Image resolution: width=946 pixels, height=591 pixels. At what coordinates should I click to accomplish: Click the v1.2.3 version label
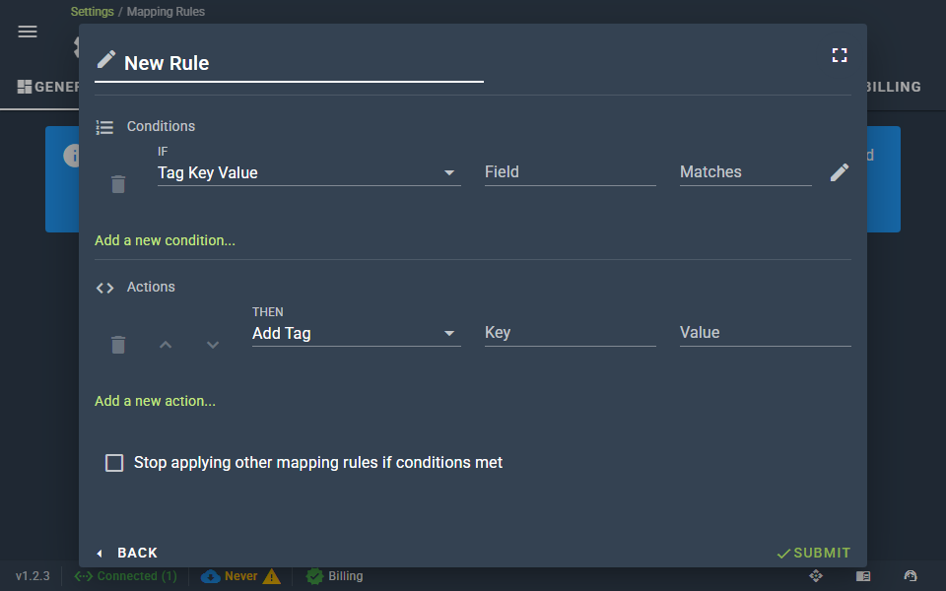(x=33, y=576)
